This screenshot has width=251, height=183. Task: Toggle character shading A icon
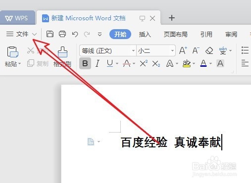[220, 63]
